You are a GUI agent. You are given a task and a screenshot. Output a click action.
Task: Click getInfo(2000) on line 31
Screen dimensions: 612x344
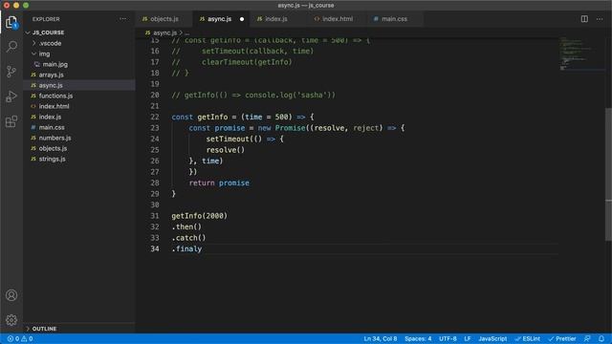click(x=200, y=216)
